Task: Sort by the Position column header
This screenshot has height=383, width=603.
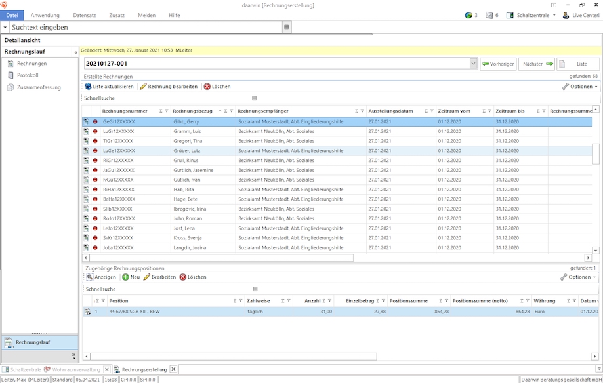Action: [119, 301]
